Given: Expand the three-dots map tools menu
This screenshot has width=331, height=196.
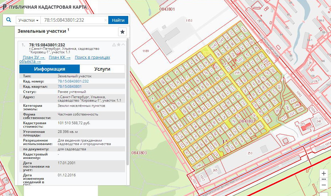Looking at the screenshot, I should 324,179.
